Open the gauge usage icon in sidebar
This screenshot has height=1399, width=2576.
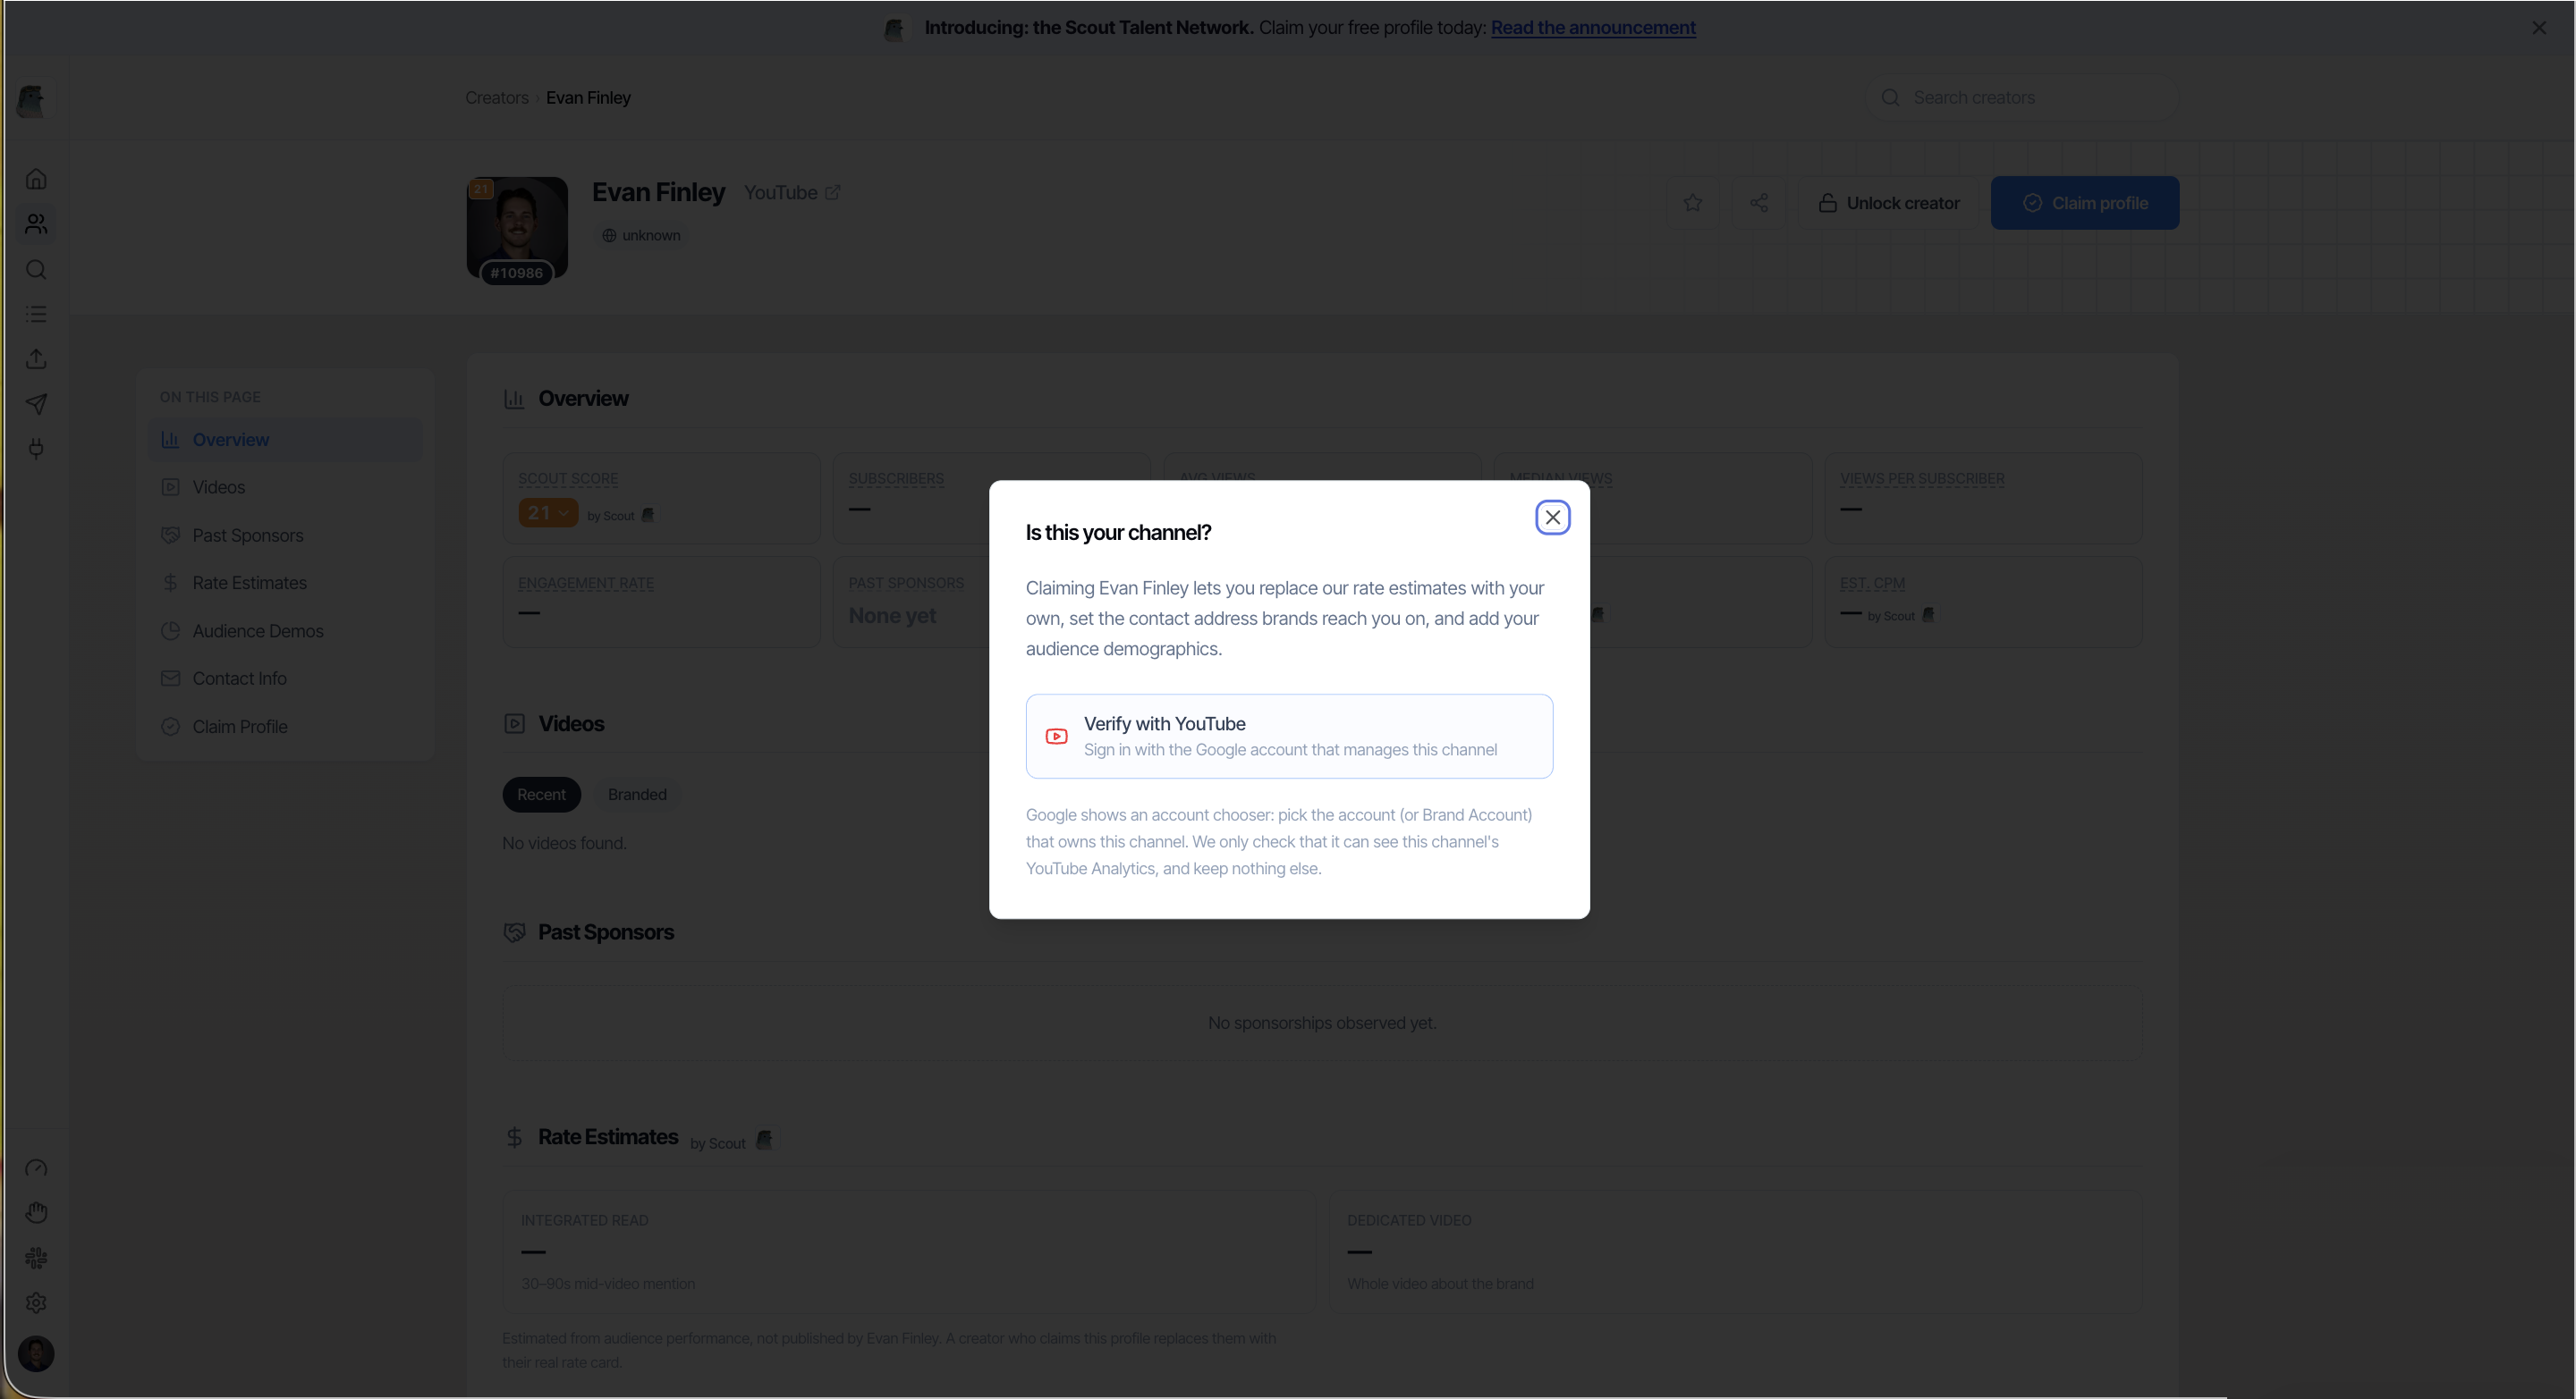point(36,1168)
